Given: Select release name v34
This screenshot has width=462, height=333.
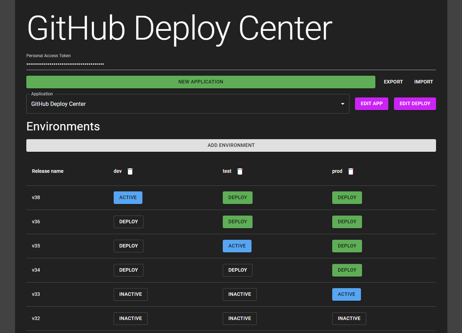Looking at the screenshot, I should coord(36,270).
